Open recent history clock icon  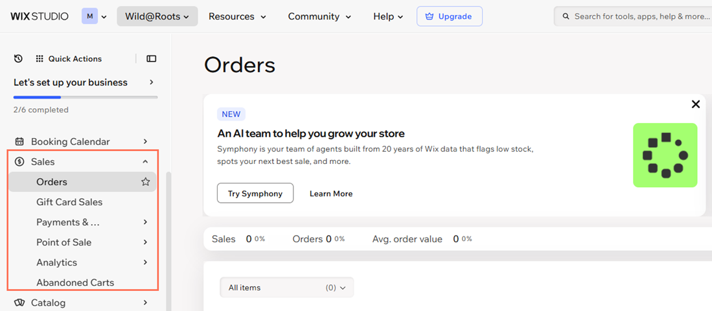(18, 58)
